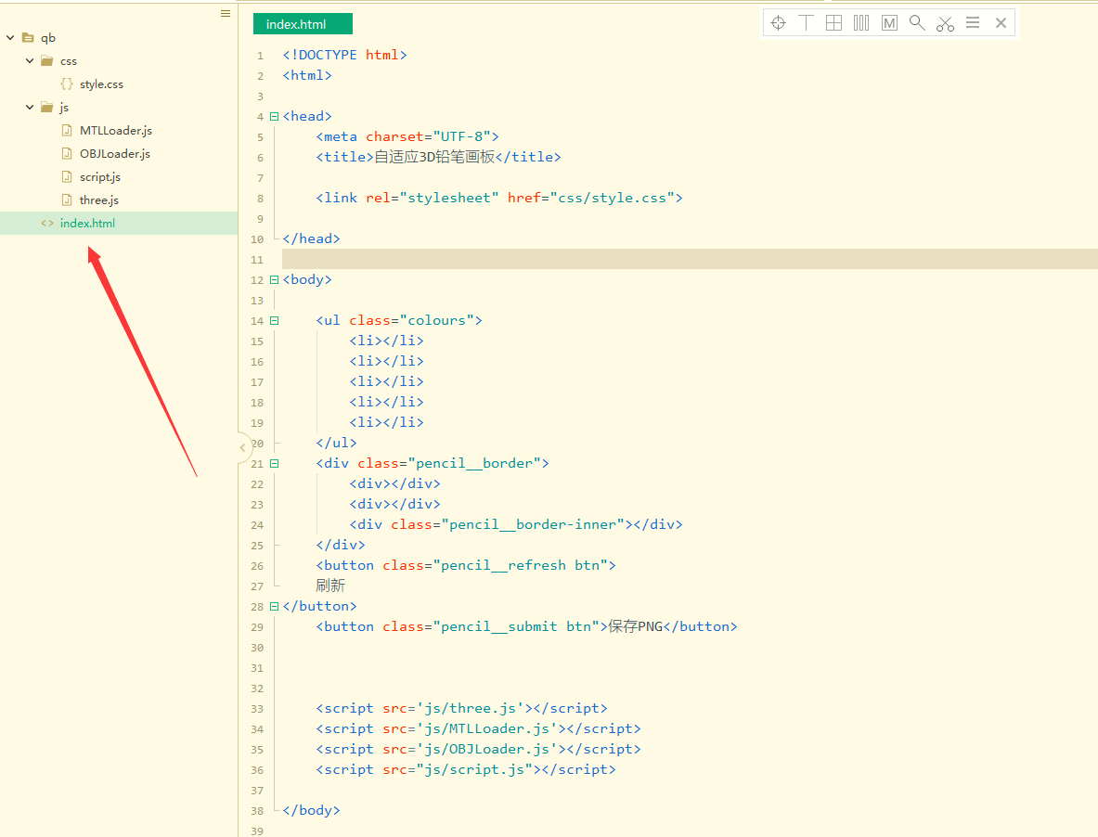Screen dimensions: 1098x837
Task: Click the closing </body> tag
Action: (x=312, y=810)
